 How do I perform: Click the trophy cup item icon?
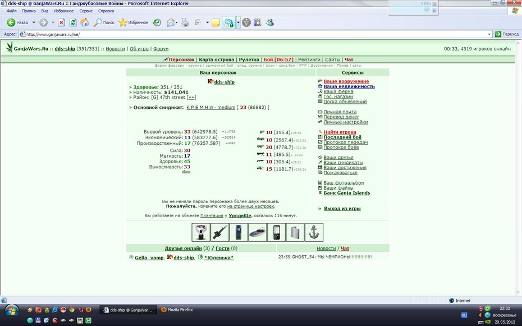pos(201,232)
